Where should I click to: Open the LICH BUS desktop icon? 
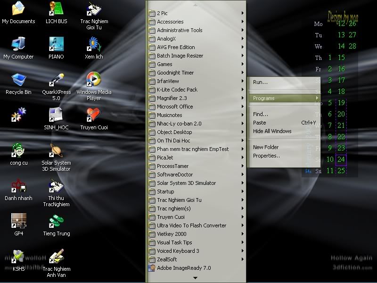pos(57,9)
